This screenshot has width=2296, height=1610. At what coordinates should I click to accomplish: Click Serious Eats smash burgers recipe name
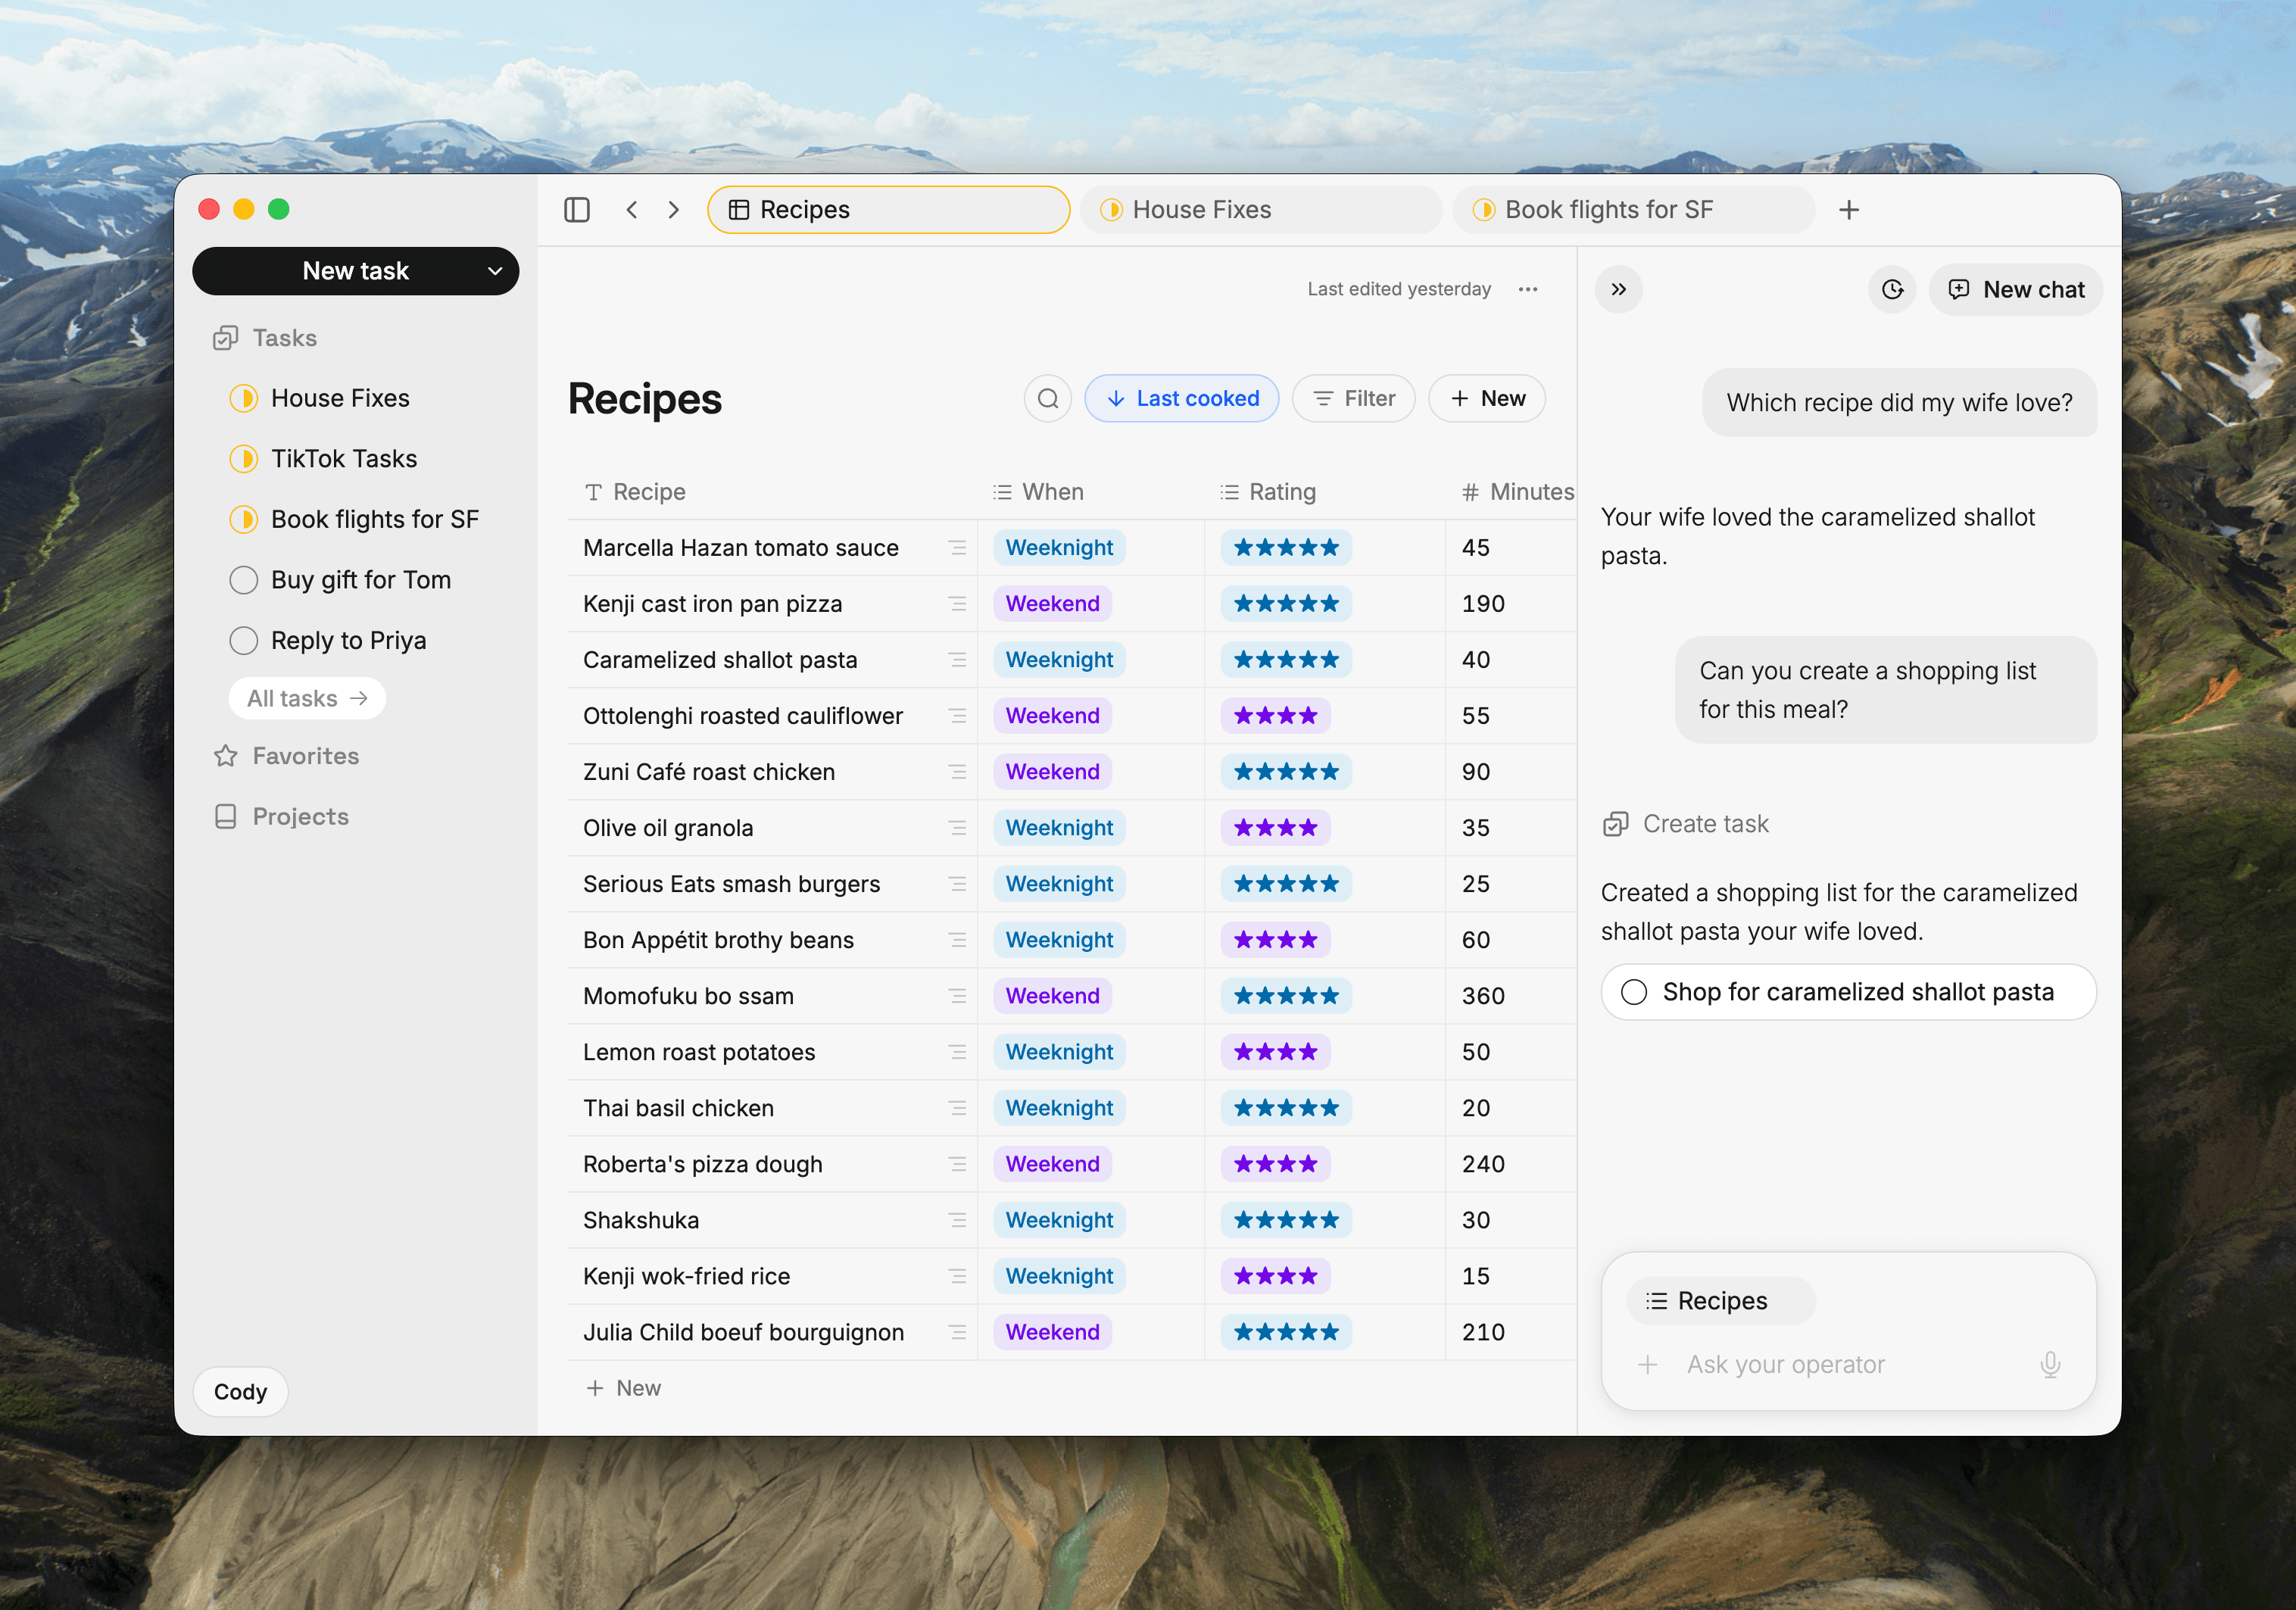tap(731, 884)
